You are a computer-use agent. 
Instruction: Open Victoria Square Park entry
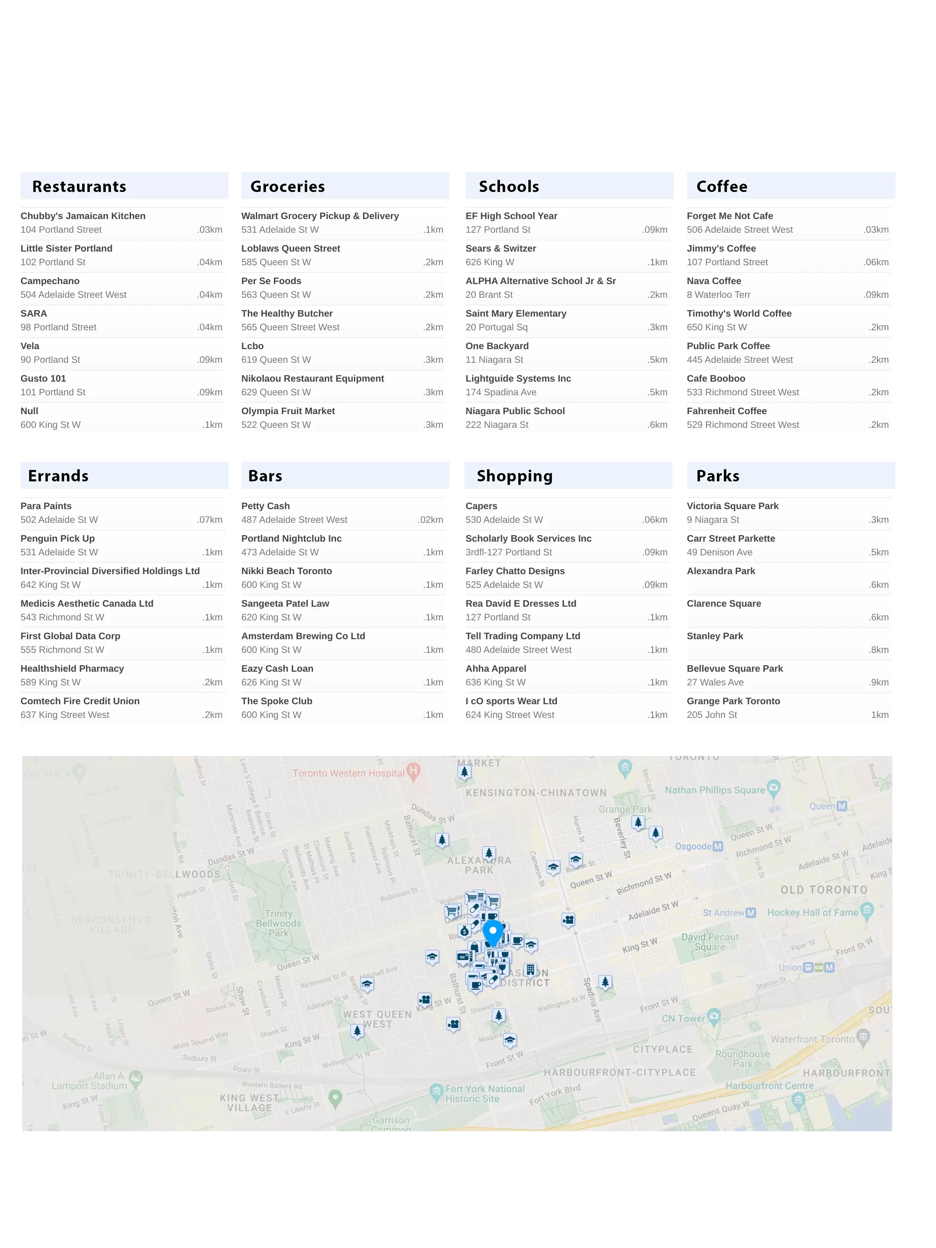point(732,506)
